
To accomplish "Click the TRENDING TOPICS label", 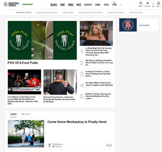I will (x=24, y=13).
